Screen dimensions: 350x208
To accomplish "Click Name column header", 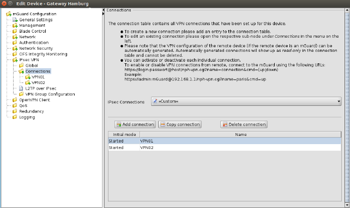I will [240, 134].
